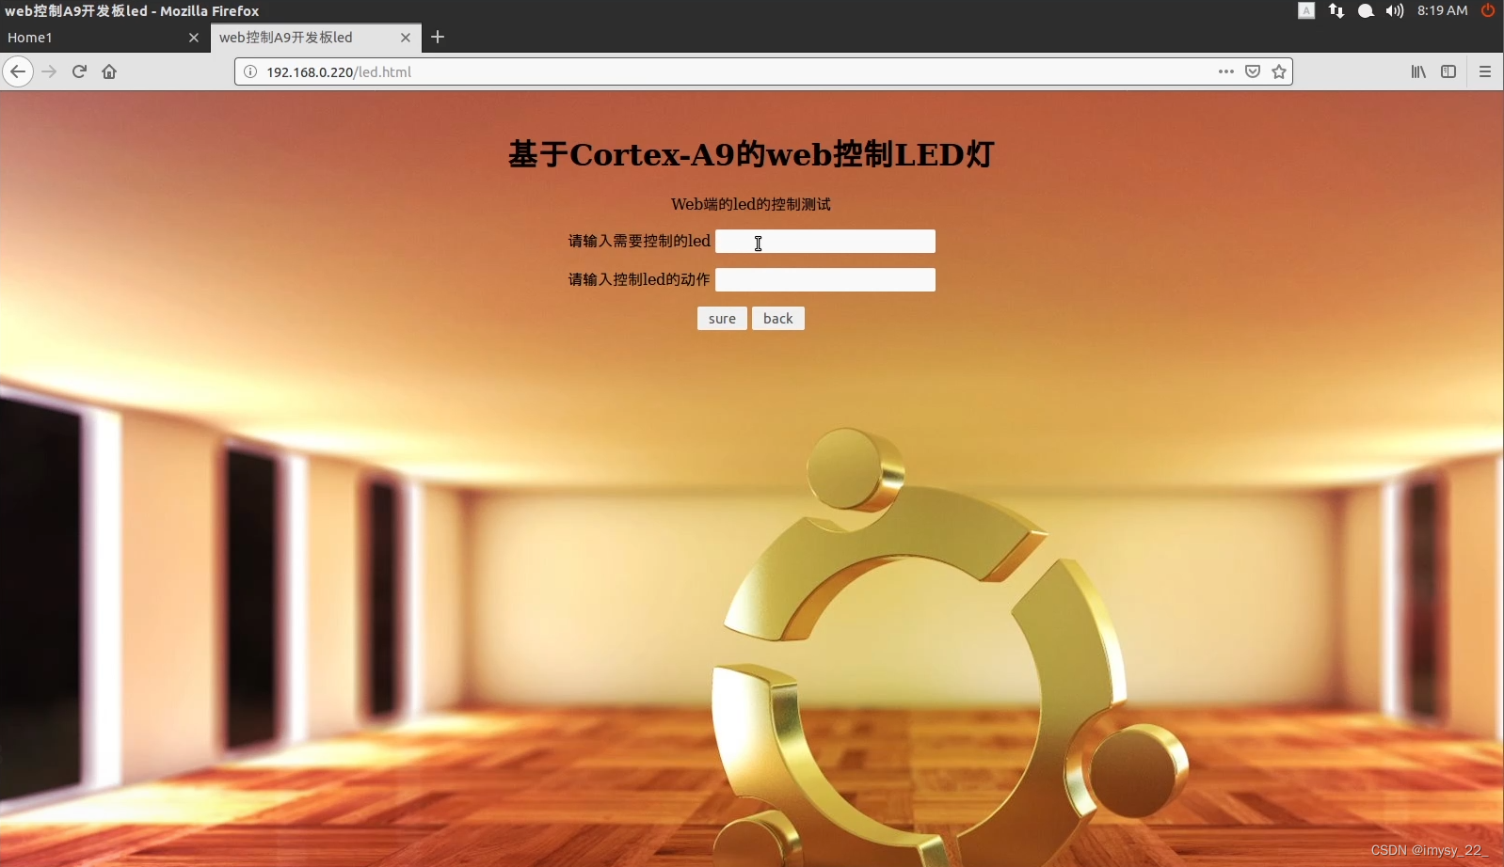Open the network connection indicator
Image resolution: width=1504 pixels, height=867 pixels.
tap(1336, 10)
